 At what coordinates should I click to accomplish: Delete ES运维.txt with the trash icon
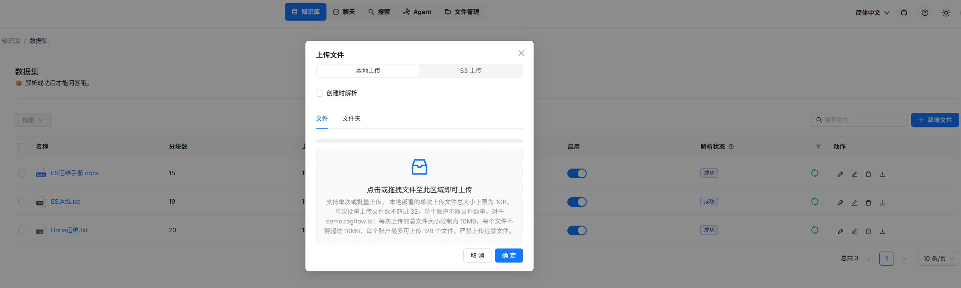868,203
